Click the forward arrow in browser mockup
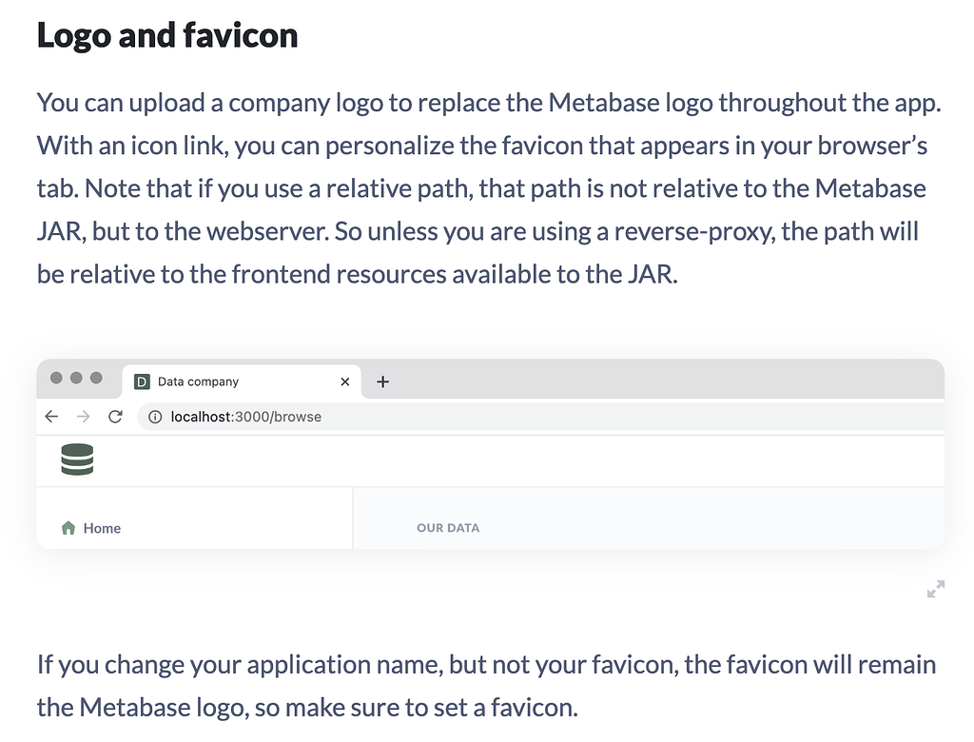This screenshot has width=974, height=742. click(84, 417)
